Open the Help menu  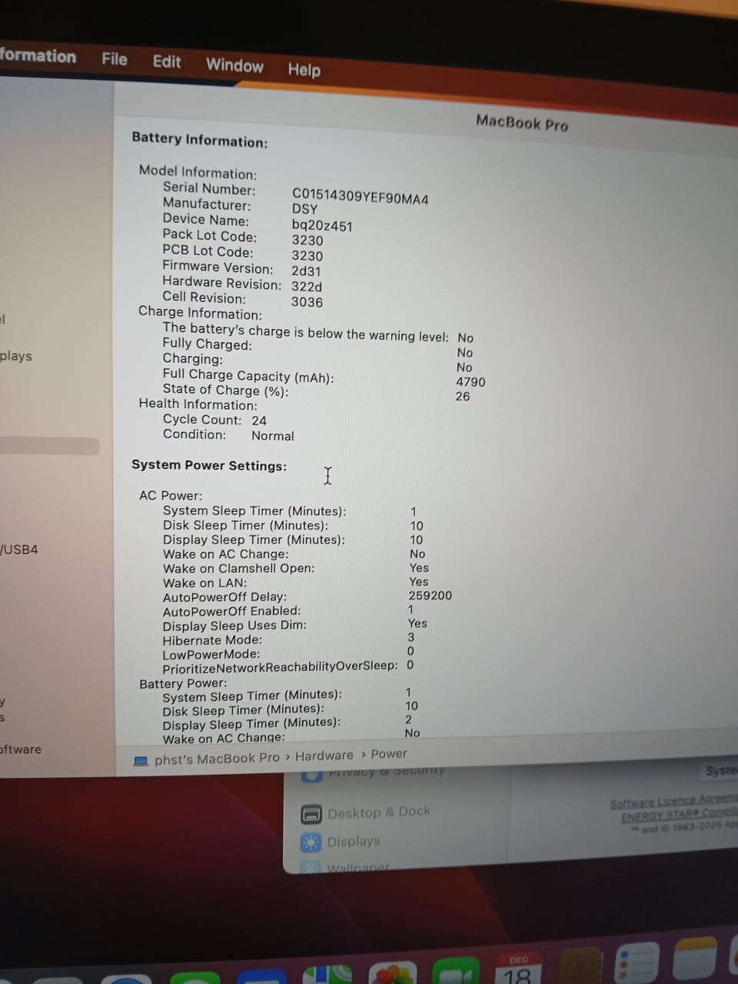click(304, 70)
